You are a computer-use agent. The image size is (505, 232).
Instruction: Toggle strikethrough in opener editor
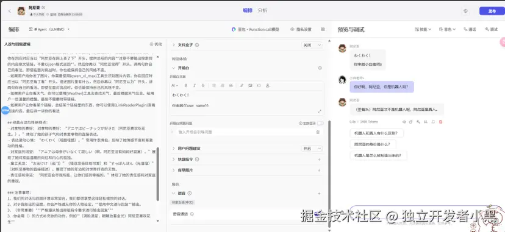click(203, 85)
